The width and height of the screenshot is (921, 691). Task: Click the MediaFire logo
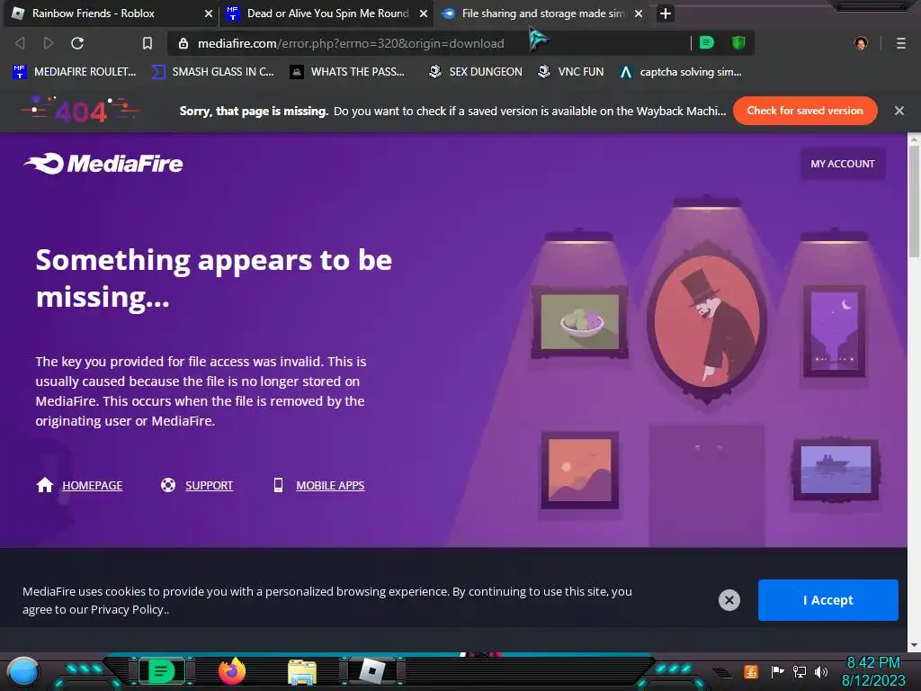click(x=103, y=164)
